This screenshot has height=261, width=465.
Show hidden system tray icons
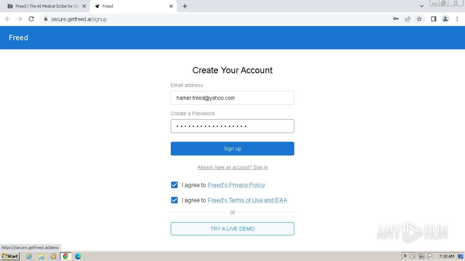pyautogui.click(x=405, y=256)
